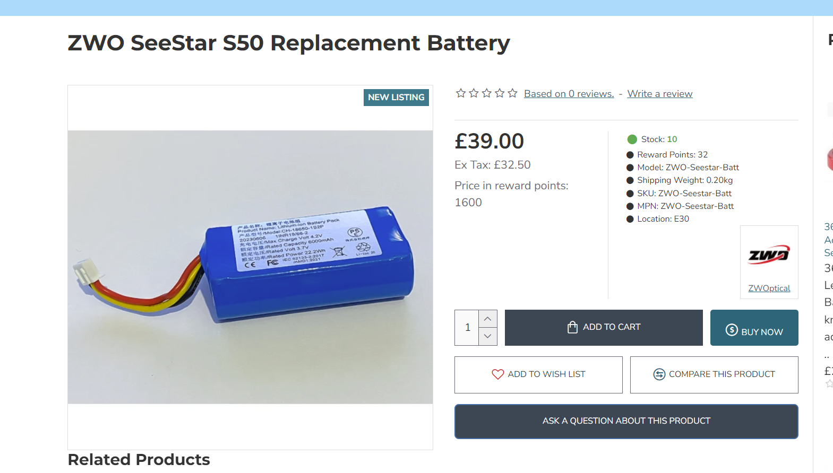Decrease quantity with the down arrow
The height and width of the screenshot is (473, 833).
click(x=488, y=336)
